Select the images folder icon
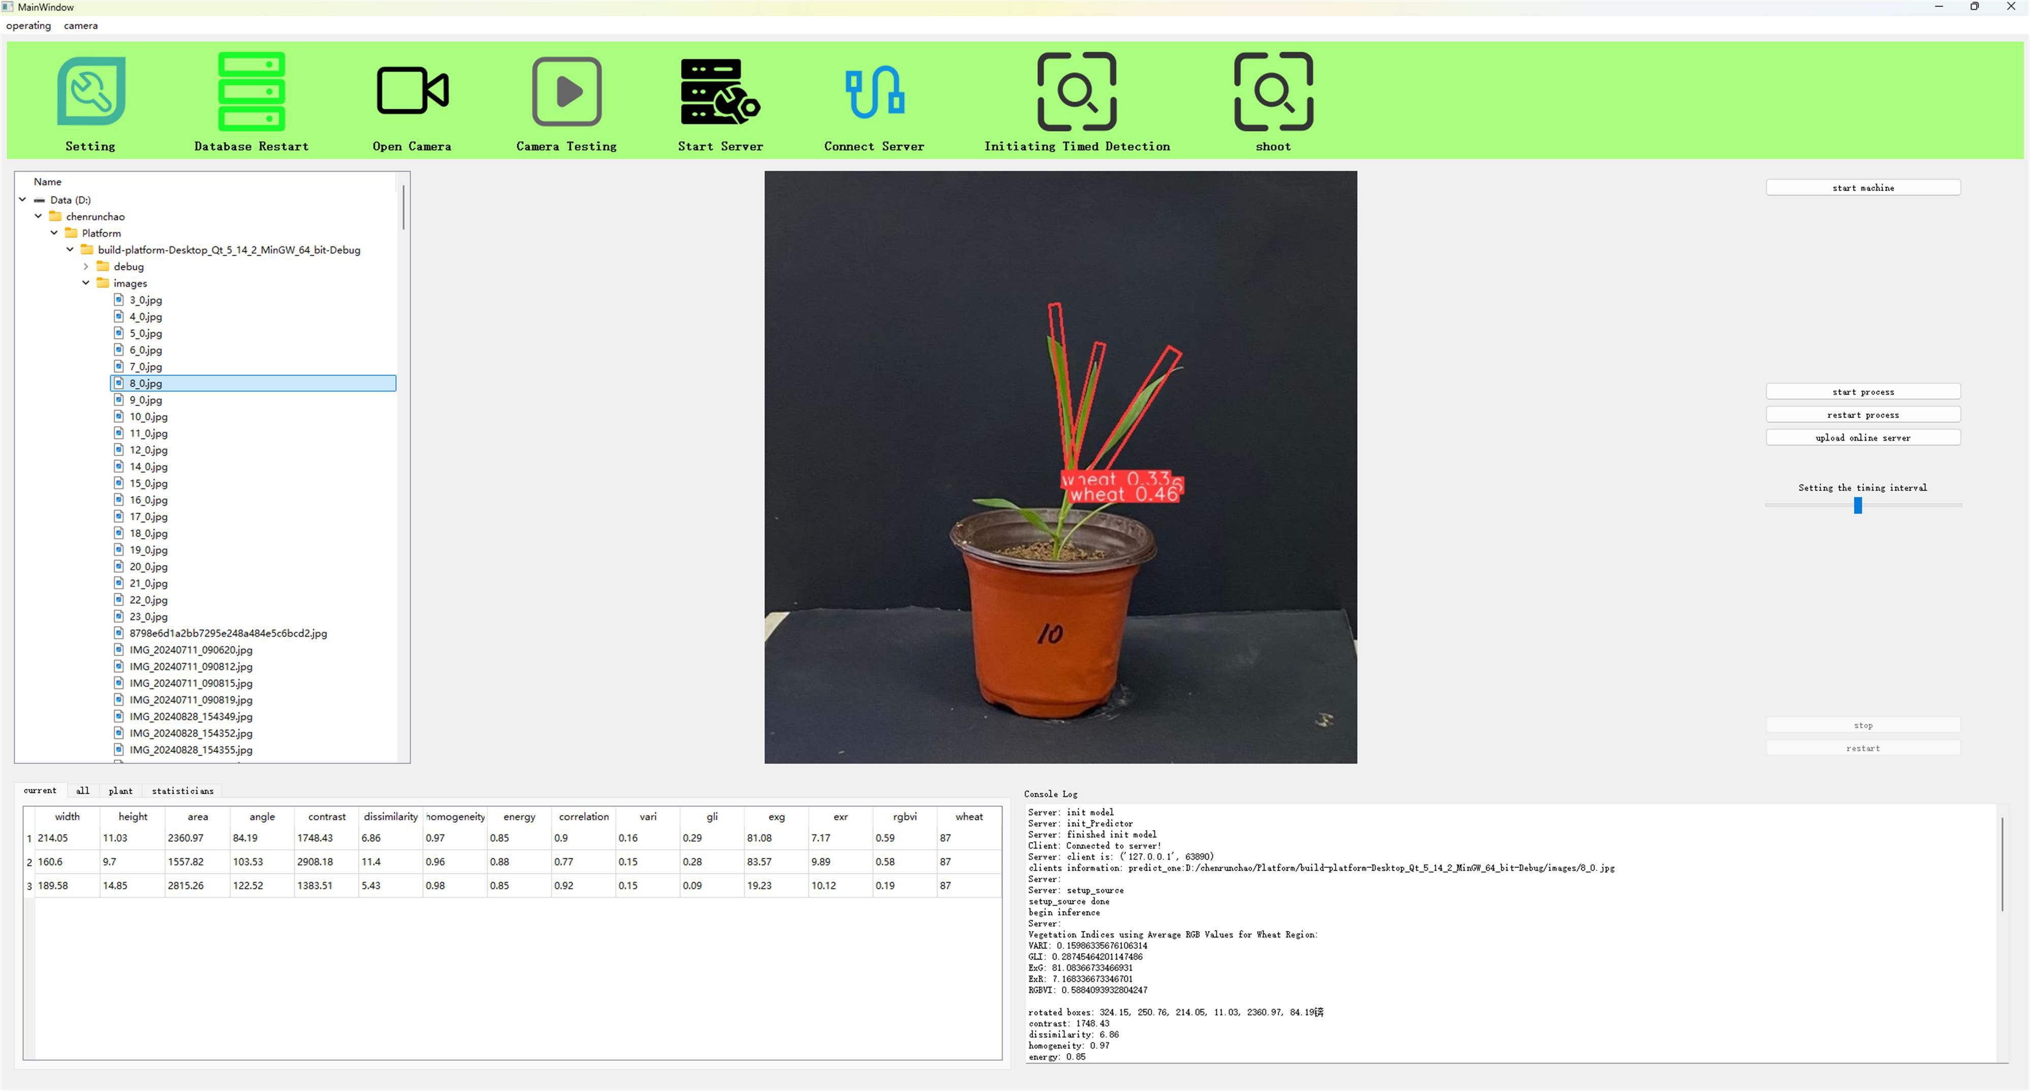This screenshot has width=2030, height=1091. [103, 283]
